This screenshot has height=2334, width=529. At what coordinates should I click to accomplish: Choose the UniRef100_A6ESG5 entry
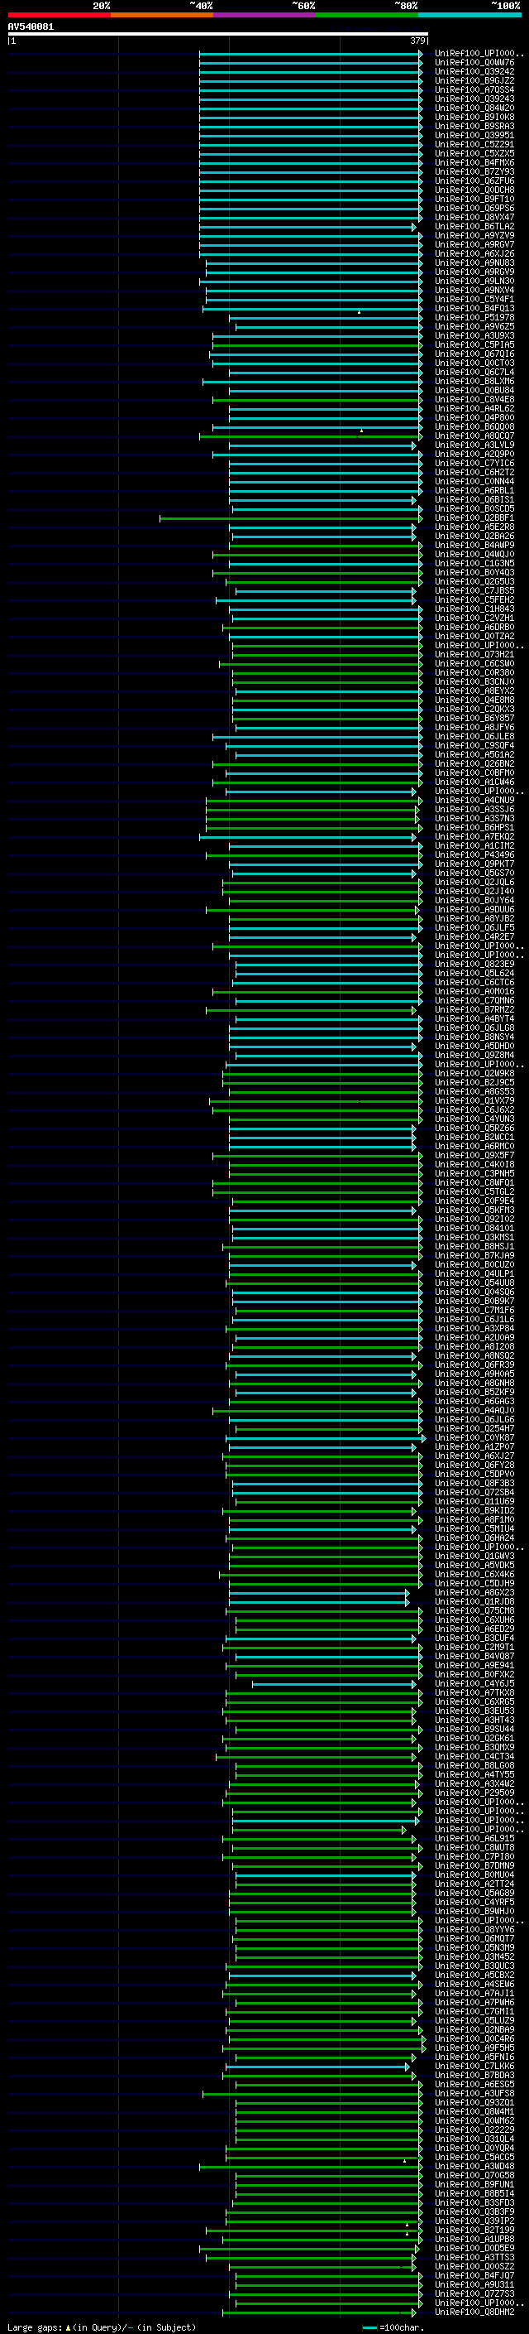click(x=474, y=2084)
